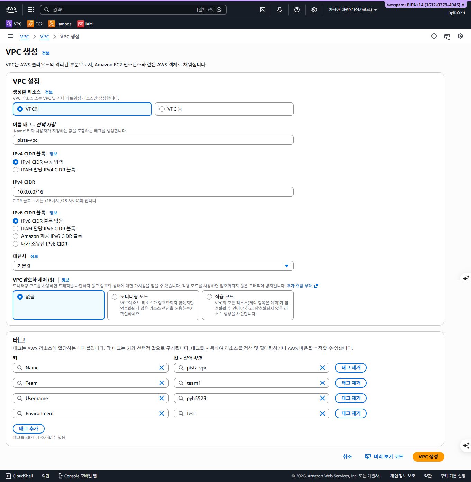Open the AWS services grid menu

31,10
